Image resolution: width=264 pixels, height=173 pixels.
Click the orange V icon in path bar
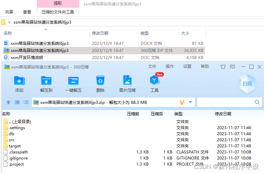[182, 102]
